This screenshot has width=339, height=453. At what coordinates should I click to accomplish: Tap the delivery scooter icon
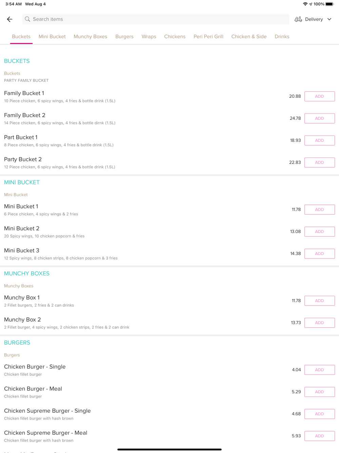(298, 19)
